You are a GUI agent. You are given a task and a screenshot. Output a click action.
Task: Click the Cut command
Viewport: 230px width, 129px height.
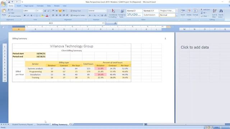[10, 10]
